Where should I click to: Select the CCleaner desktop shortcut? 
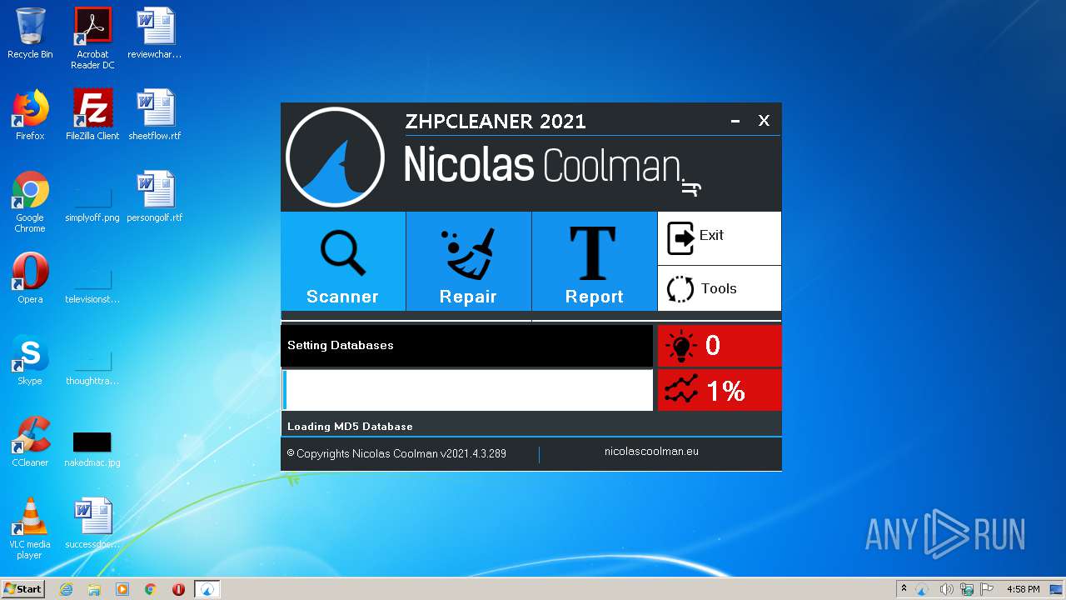pos(30,442)
